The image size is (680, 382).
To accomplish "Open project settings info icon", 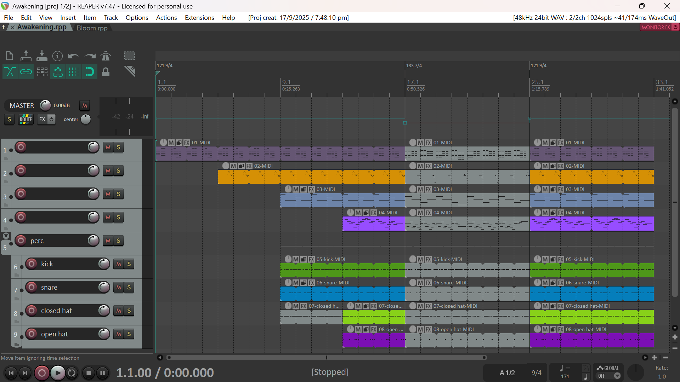I will (x=57, y=56).
